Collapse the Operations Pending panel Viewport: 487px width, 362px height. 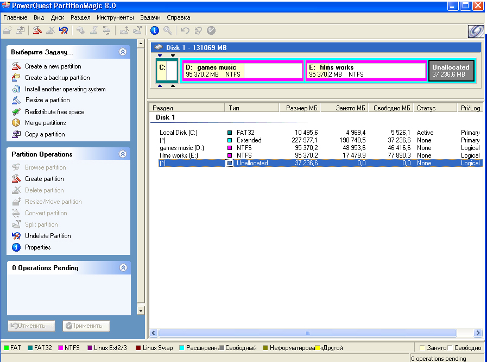(123, 268)
